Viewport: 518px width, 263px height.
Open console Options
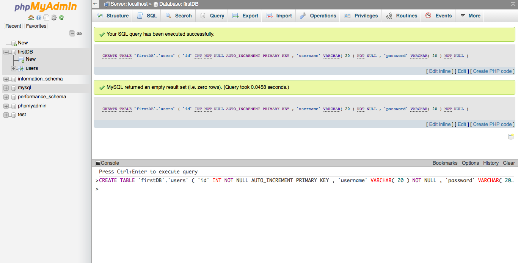pos(470,163)
